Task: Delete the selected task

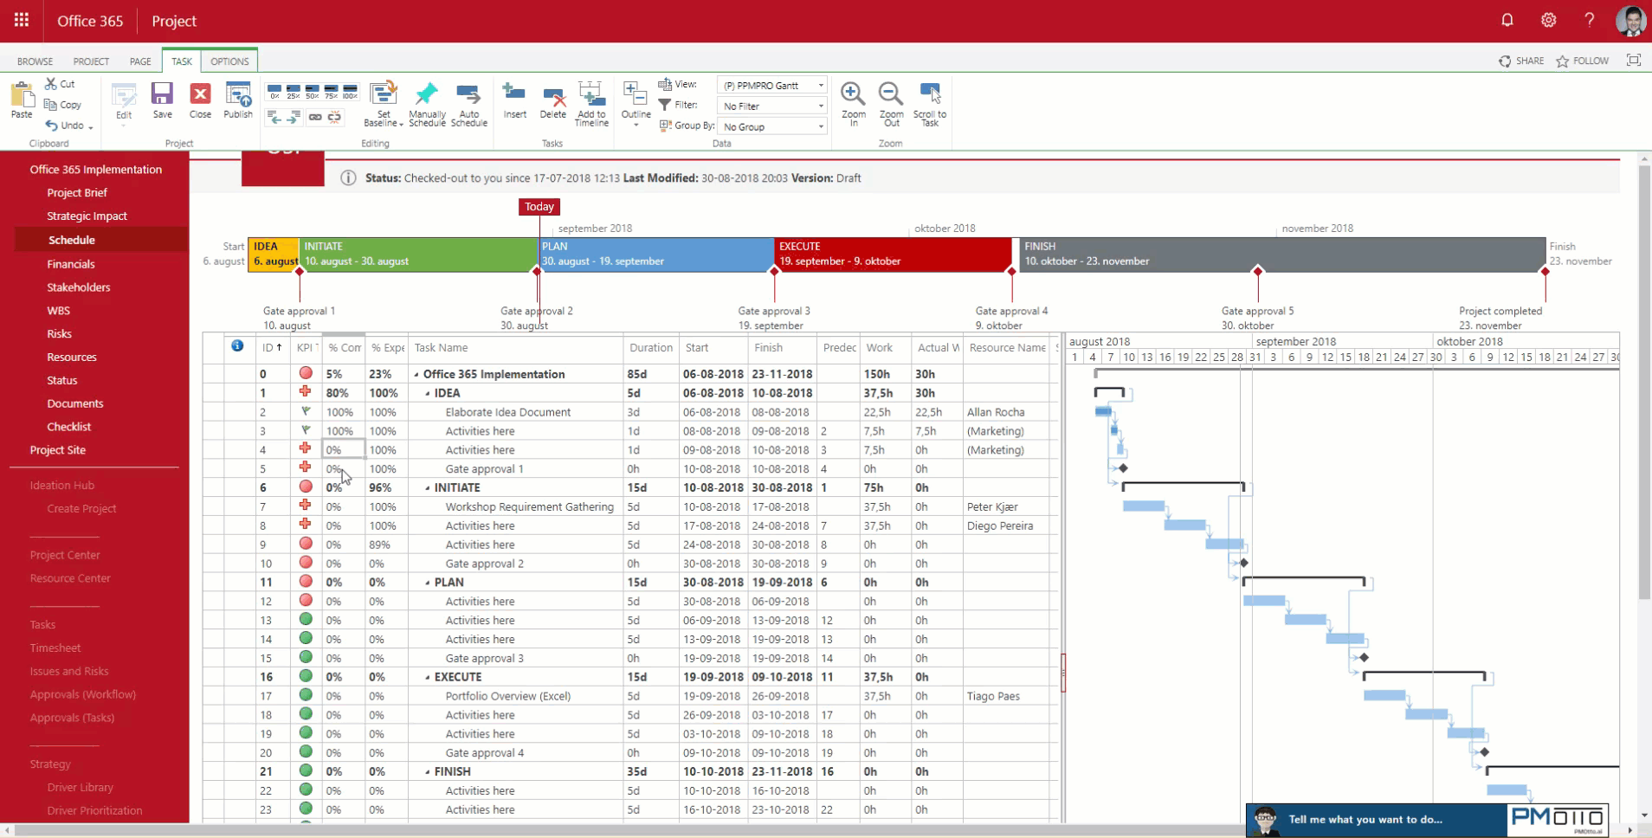Action: (553, 100)
